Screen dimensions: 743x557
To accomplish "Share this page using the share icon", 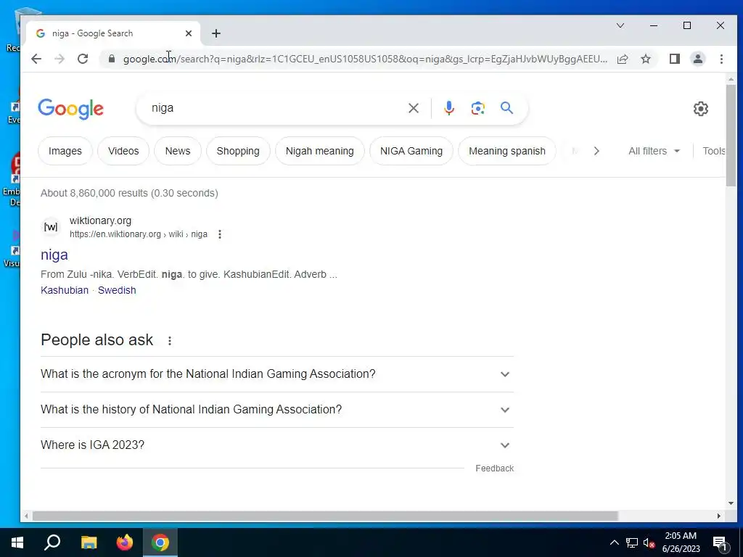I will click(x=623, y=59).
